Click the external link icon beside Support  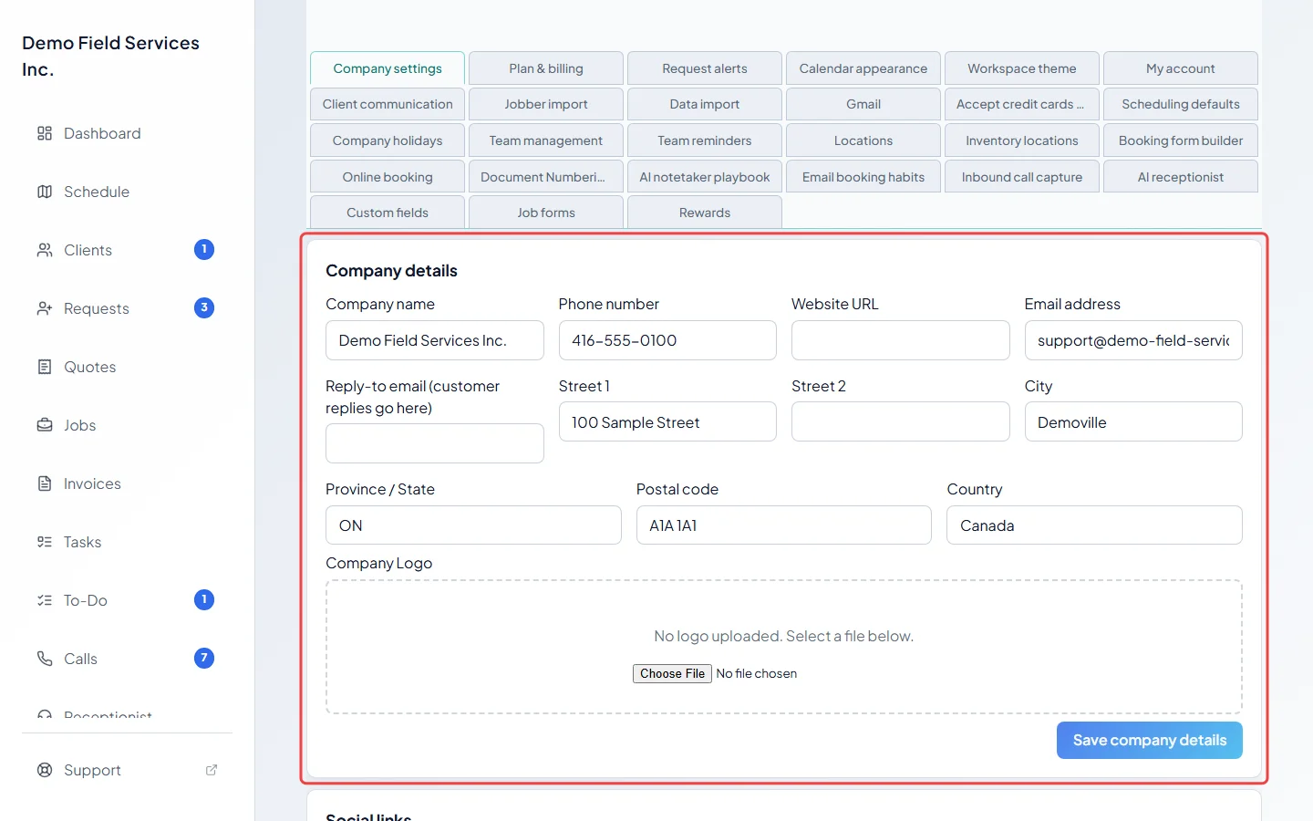pyautogui.click(x=212, y=770)
